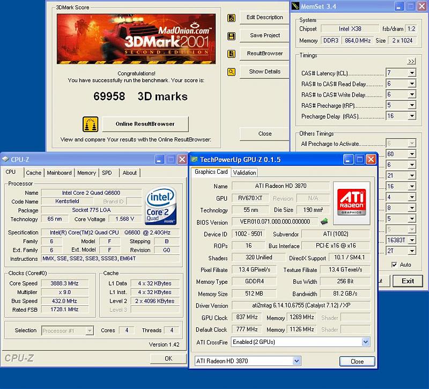Open the RAS# Precharge dropdown
Screen dimensions: 429x389
point(412,105)
